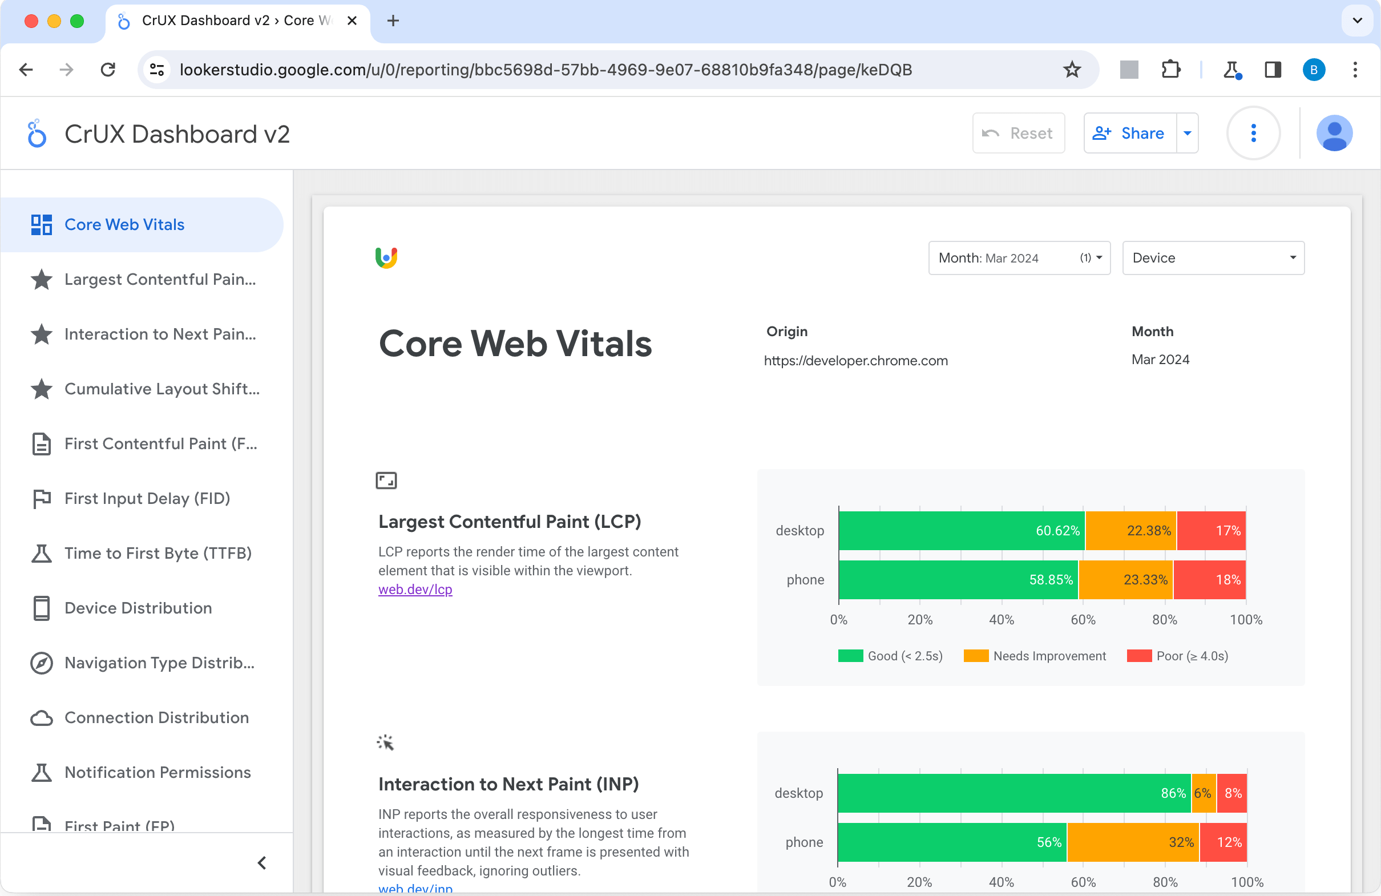Open Connection Distribution page

click(142, 718)
